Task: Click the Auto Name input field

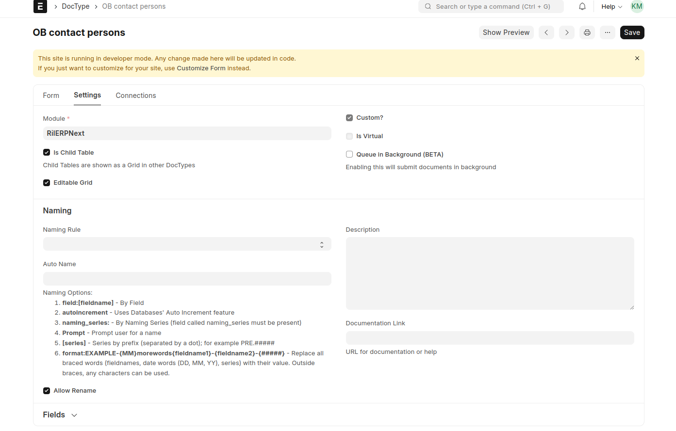Action: point(187,279)
